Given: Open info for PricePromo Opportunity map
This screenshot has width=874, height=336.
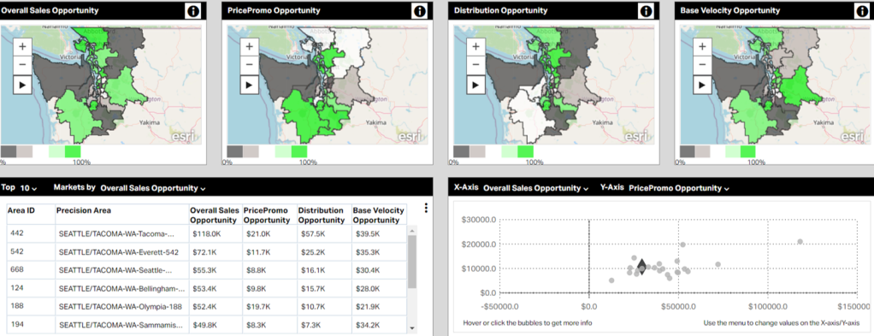Looking at the screenshot, I should tap(419, 11).
